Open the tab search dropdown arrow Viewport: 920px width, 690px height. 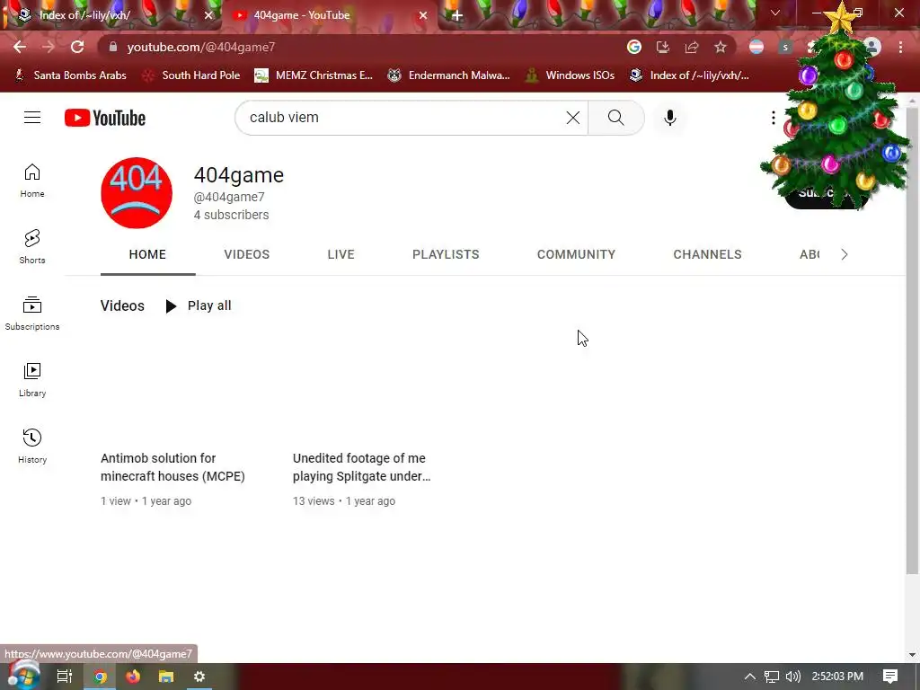[x=775, y=13]
